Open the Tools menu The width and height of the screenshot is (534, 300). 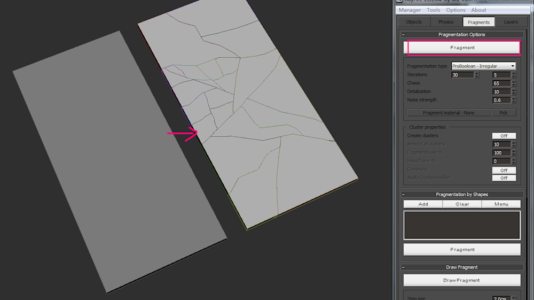pyautogui.click(x=434, y=10)
